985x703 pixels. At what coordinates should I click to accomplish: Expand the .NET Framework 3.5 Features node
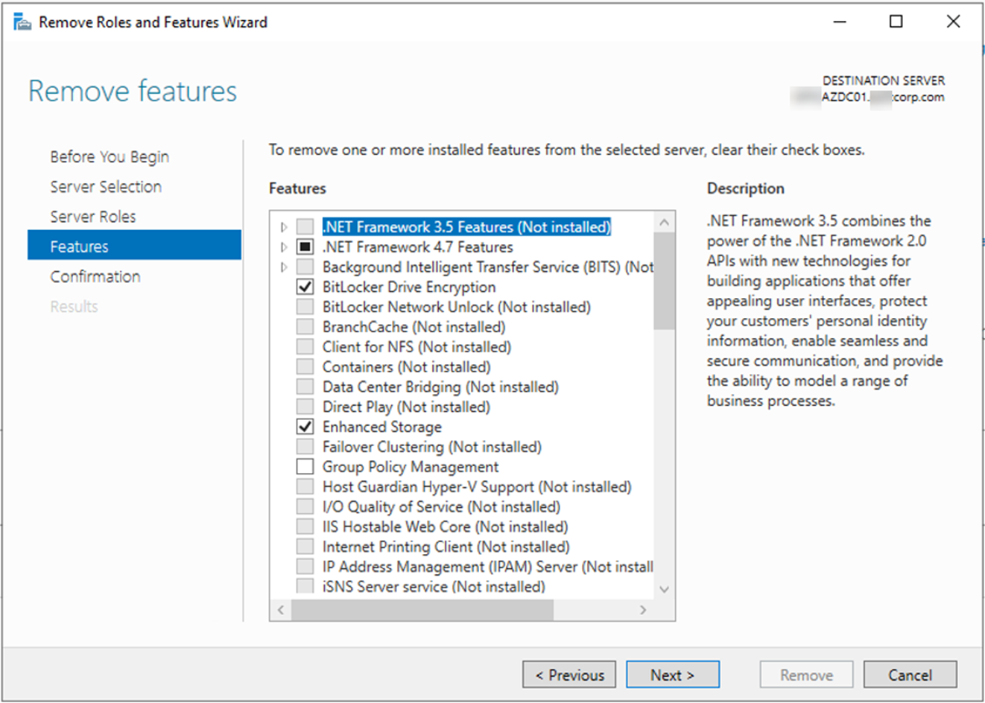pyautogui.click(x=284, y=227)
